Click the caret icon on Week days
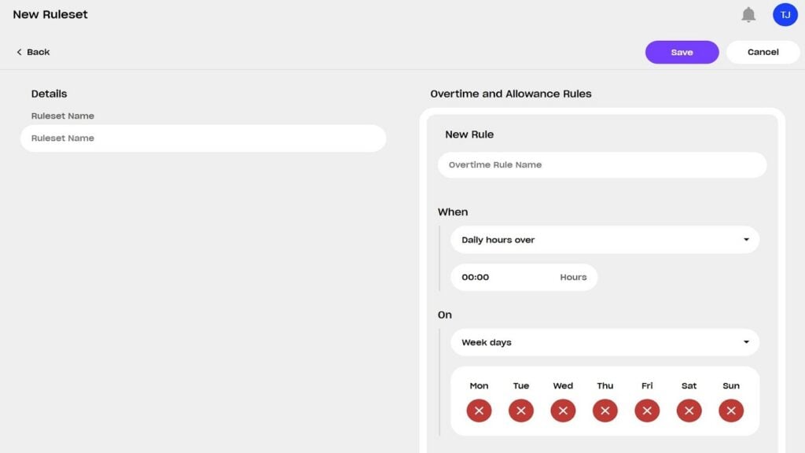 (x=747, y=342)
